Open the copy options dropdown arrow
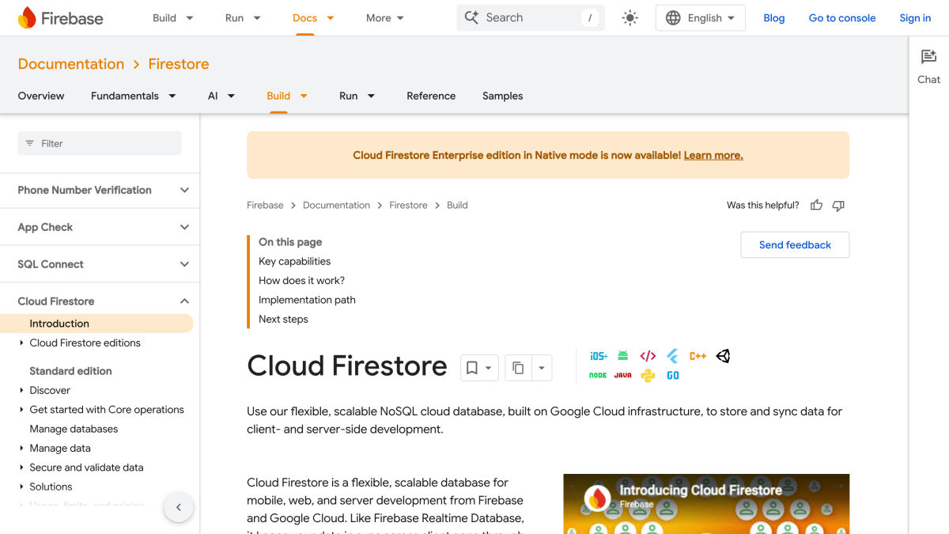This screenshot has height=534, width=949. tap(542, 368)
